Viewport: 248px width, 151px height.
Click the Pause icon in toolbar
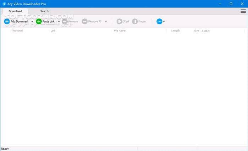(x=135, y=22)
